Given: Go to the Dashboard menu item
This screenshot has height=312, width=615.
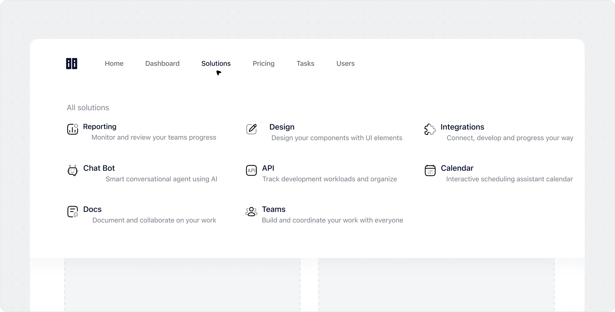Looking at the screenshot, I should point(162,63).
